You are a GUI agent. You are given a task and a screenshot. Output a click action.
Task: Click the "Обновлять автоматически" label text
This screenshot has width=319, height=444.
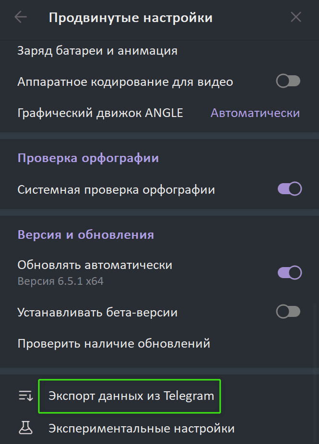(x=95, y=265)
